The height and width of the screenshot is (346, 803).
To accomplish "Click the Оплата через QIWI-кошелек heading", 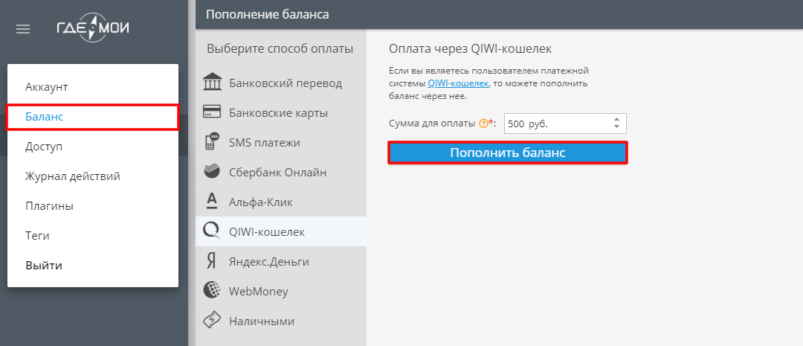I will tap(470, 48).
